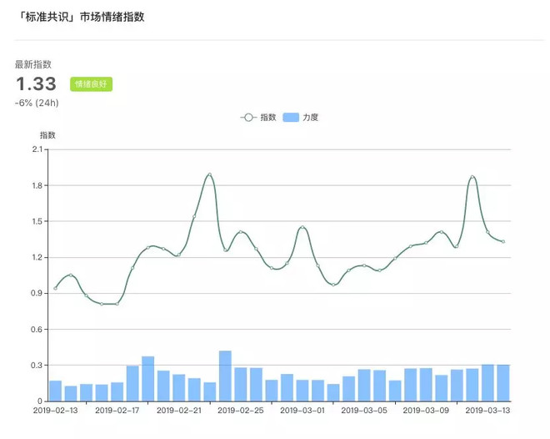Click the tallest blue bar at 2019-02-24
550x439 pixels.
(225, 376)
